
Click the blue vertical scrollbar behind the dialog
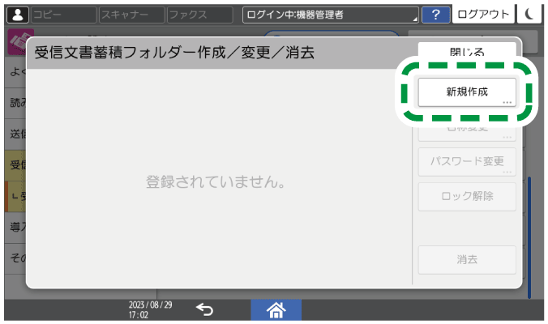(529, 237)
